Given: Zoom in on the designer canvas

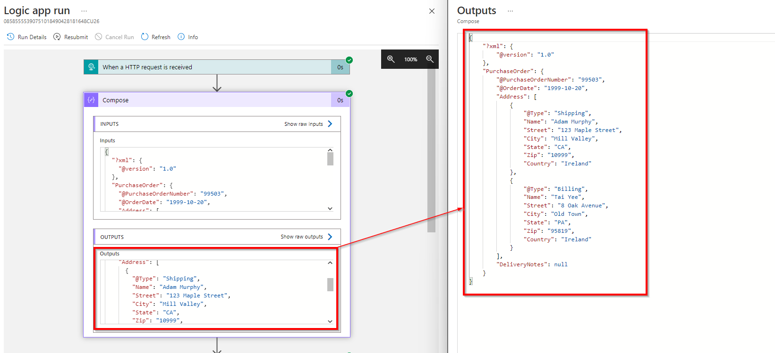Looking at the screenshot, I should tap(391, 59).
